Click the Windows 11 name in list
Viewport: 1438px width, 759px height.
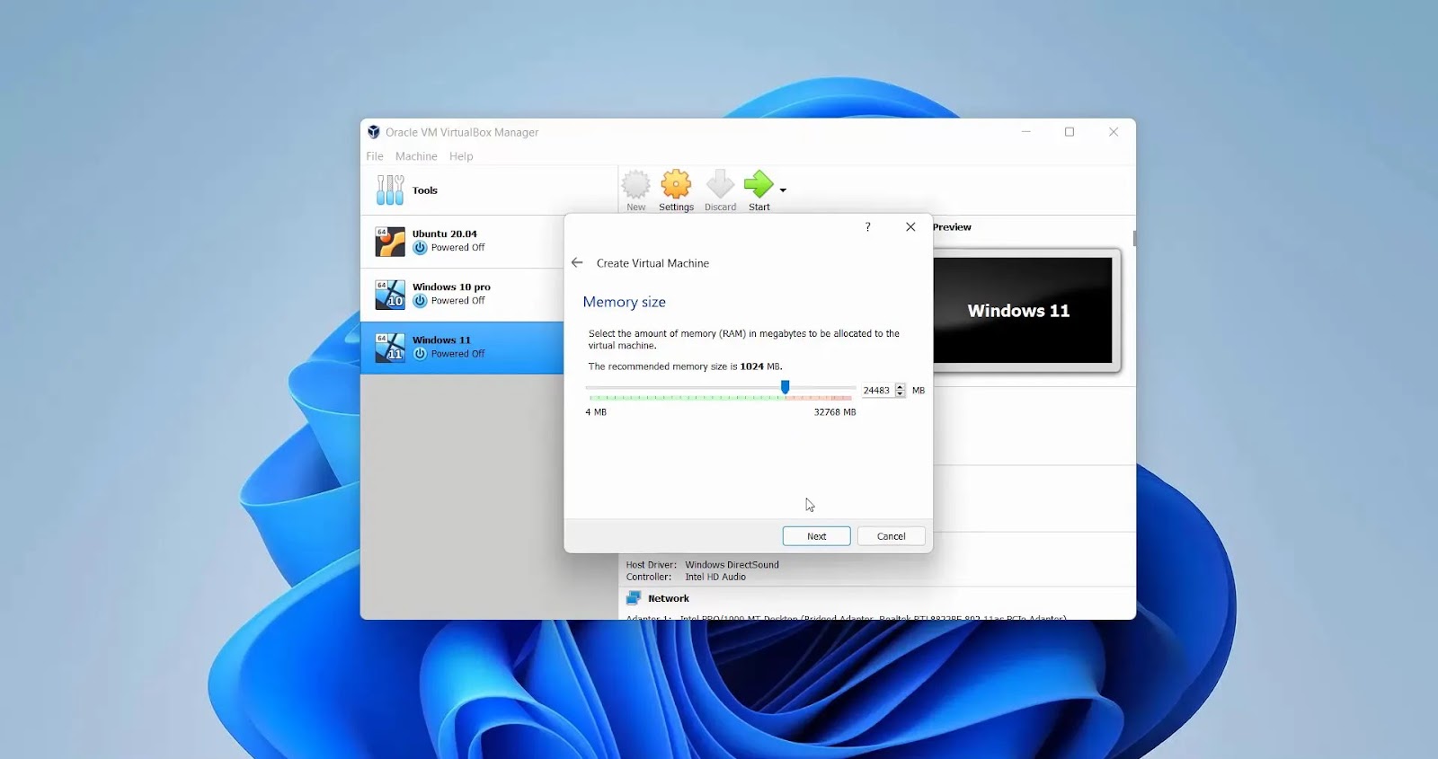pos(441,340)
